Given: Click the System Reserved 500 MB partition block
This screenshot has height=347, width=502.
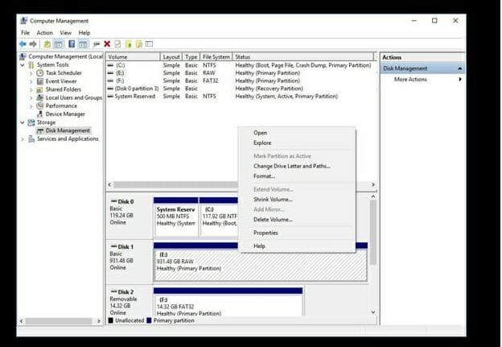Looking at the screenshot, I should coord(175,220).
